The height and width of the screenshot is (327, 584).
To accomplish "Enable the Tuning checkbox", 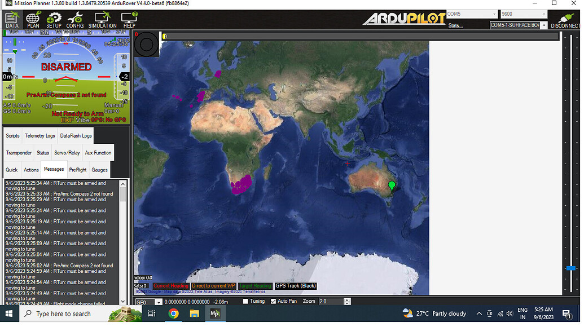I will 246,302.
